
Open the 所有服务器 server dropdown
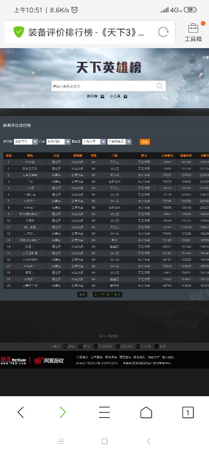point(120,142)
